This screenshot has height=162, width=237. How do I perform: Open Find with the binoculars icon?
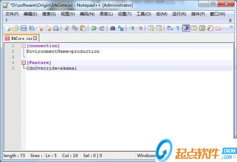(113, 28)
